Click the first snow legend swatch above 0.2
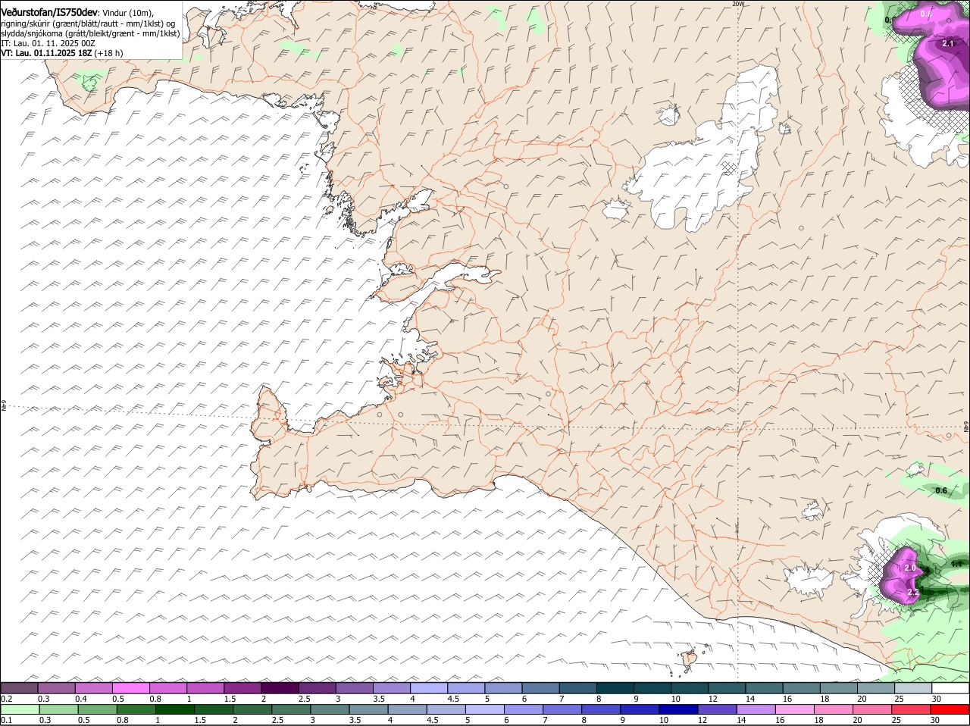The width and height of the screenshot is (970, 726). [x=20, y=688]
